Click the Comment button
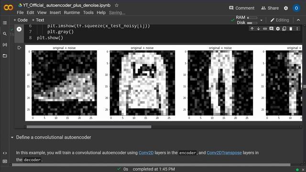 click(x=241, y=8)
